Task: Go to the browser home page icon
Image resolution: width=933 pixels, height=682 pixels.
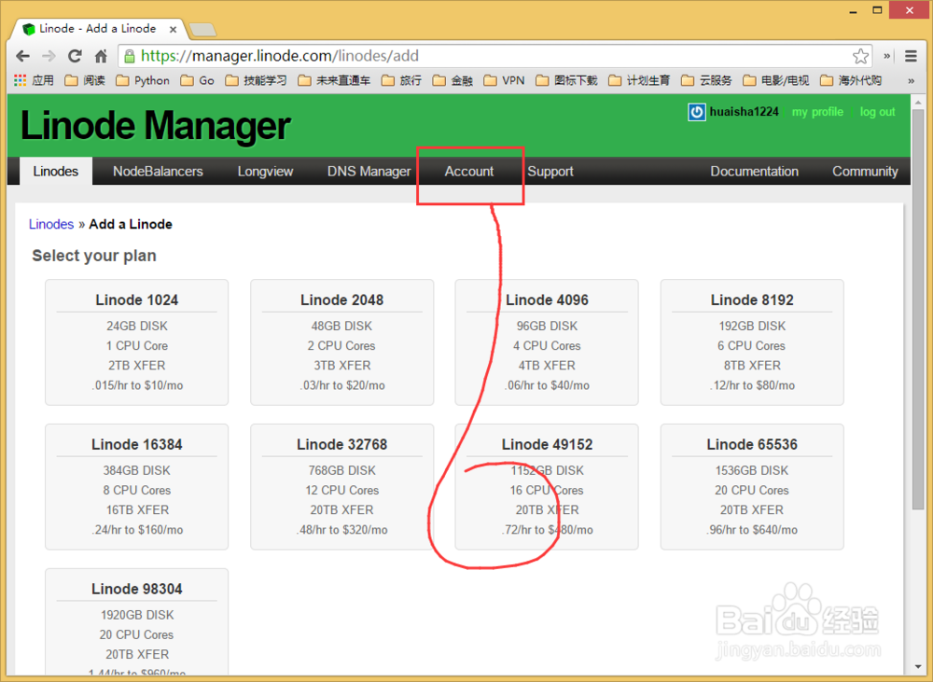Action: click(x=101, y=56)
